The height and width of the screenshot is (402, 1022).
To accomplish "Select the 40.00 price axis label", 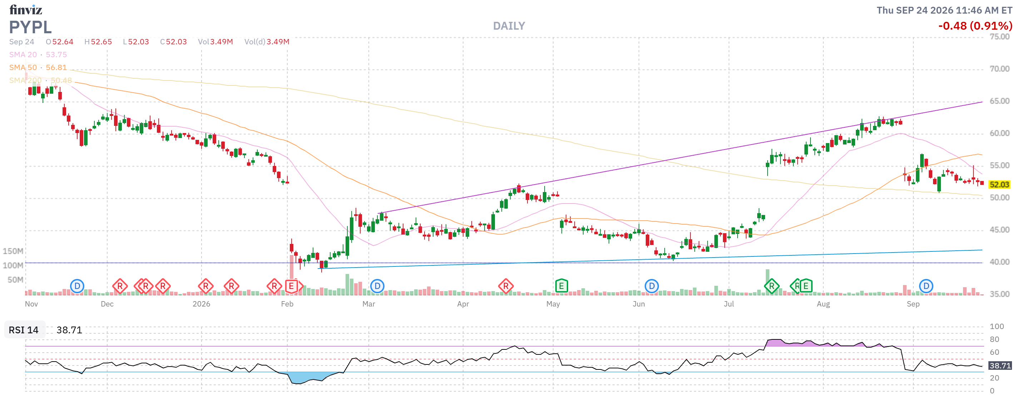I will (999, 262).
